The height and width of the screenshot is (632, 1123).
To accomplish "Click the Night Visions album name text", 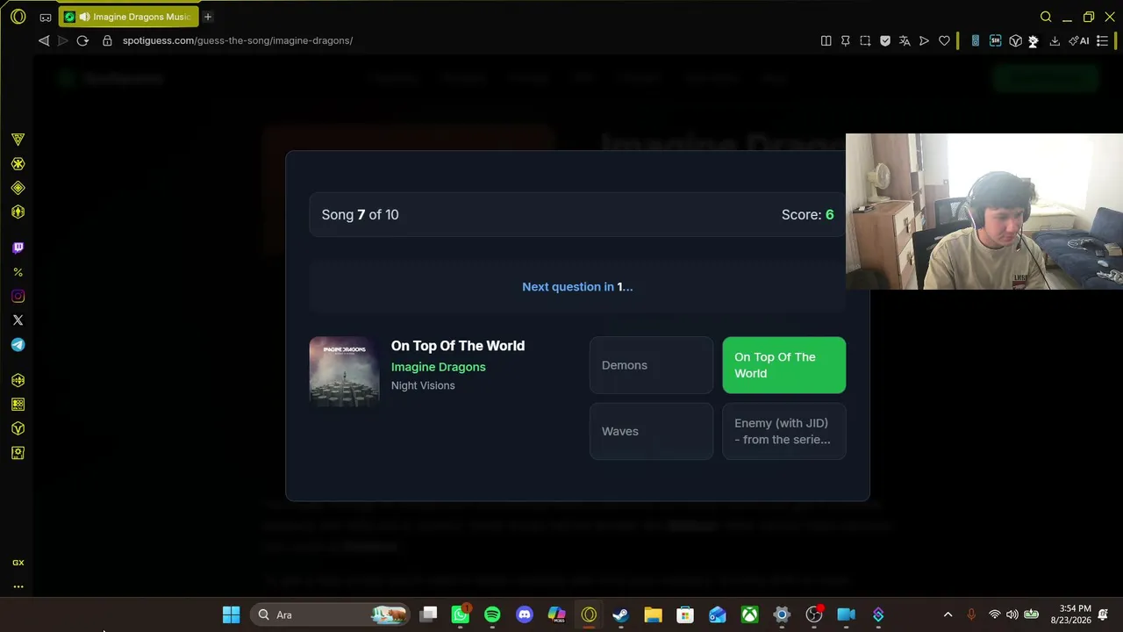I will coord(423,385).
